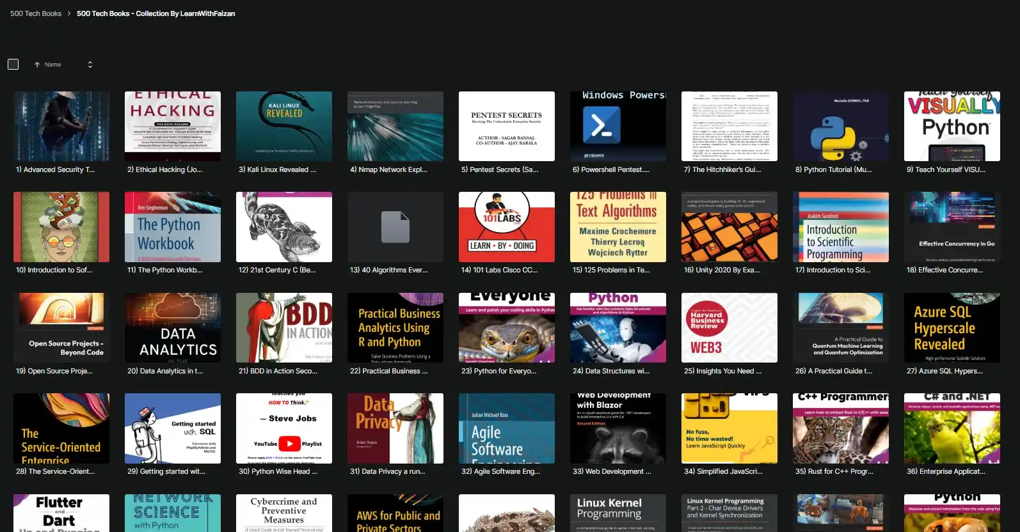Open the Python for Everyone cover
Viewport: 1020px width, 532px height.
point(507,327)
